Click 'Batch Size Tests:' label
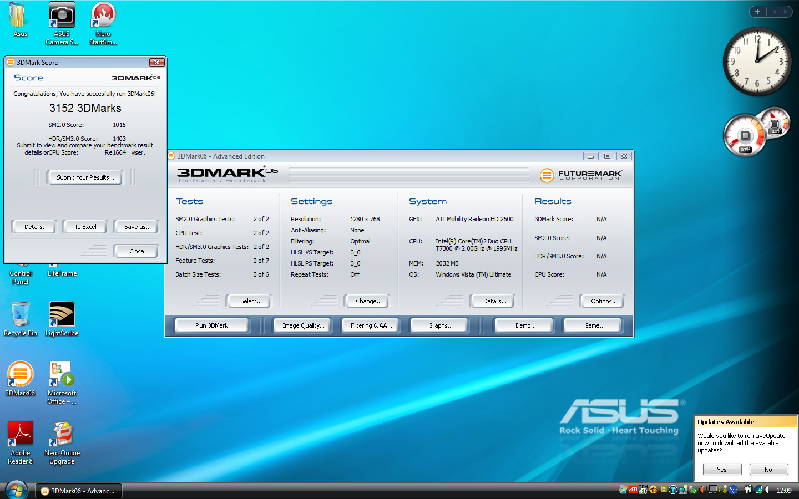 [198, 274]
